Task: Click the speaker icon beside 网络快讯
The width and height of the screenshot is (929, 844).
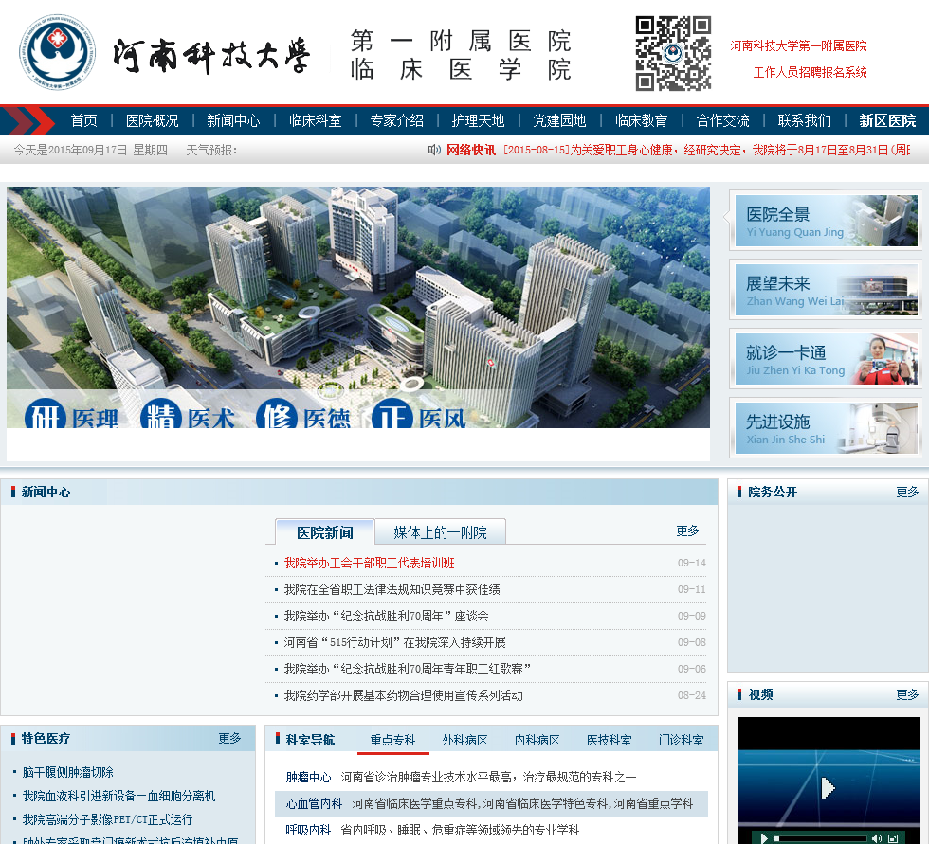Action: pos(434,150)
